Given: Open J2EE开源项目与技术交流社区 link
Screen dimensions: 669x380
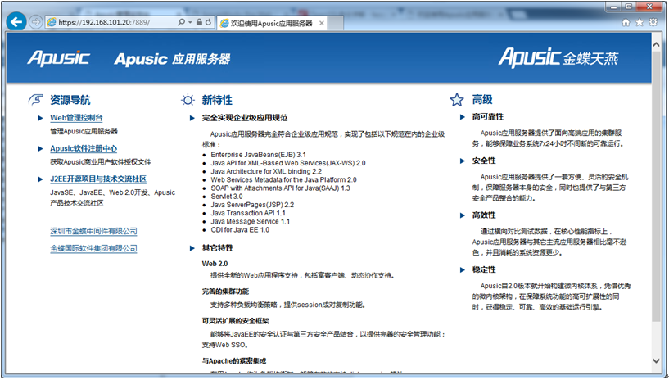Looking at the screenshot, I should point(98,179).
